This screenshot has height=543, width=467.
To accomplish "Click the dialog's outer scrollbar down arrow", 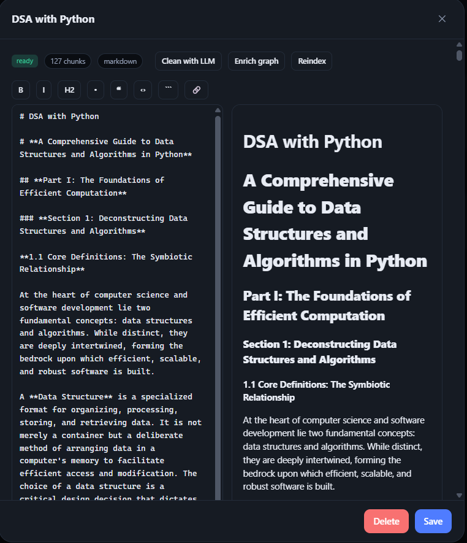I will coord(460,496).
